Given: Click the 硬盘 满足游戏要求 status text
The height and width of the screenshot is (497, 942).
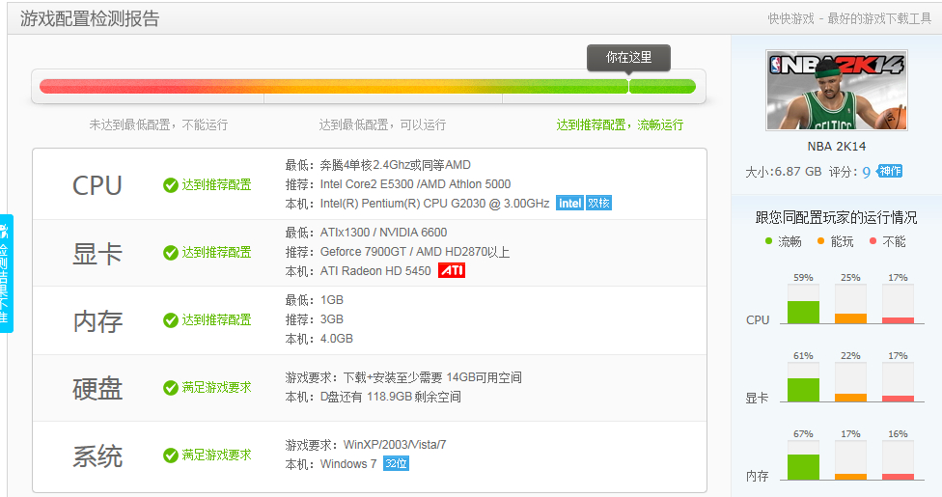Looking at the screenshot, I should [216, 388].
